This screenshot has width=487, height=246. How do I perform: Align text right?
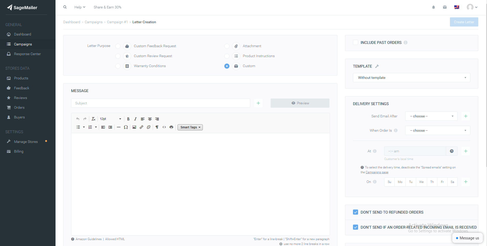pyautogui.click(x=157, y=119)
